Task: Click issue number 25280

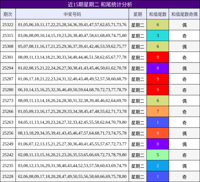Action: [x=8, y=90]
